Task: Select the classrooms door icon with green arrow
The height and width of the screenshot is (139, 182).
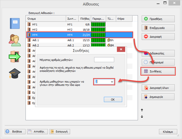Action: point(14,56)
